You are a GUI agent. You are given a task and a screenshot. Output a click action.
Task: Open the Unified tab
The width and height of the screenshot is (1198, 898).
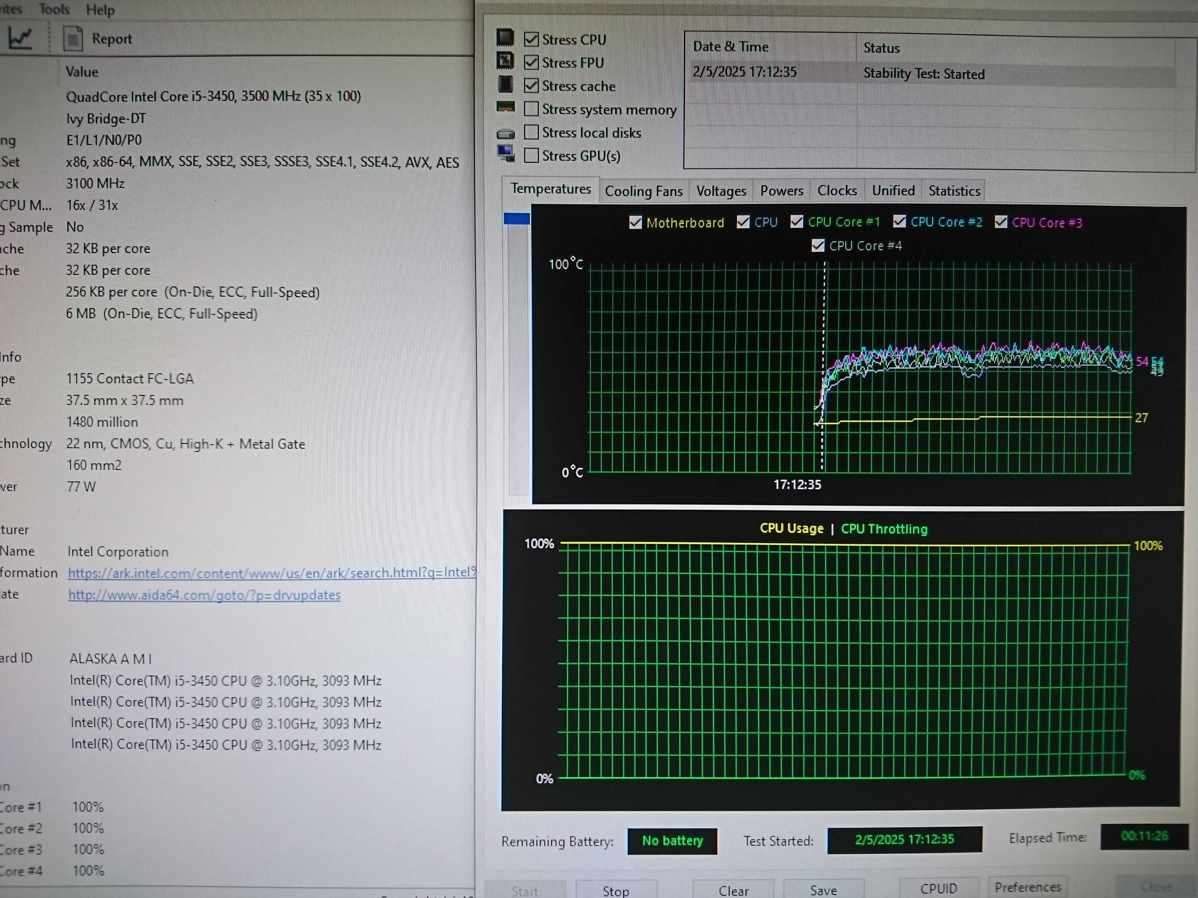pos(893,190)
